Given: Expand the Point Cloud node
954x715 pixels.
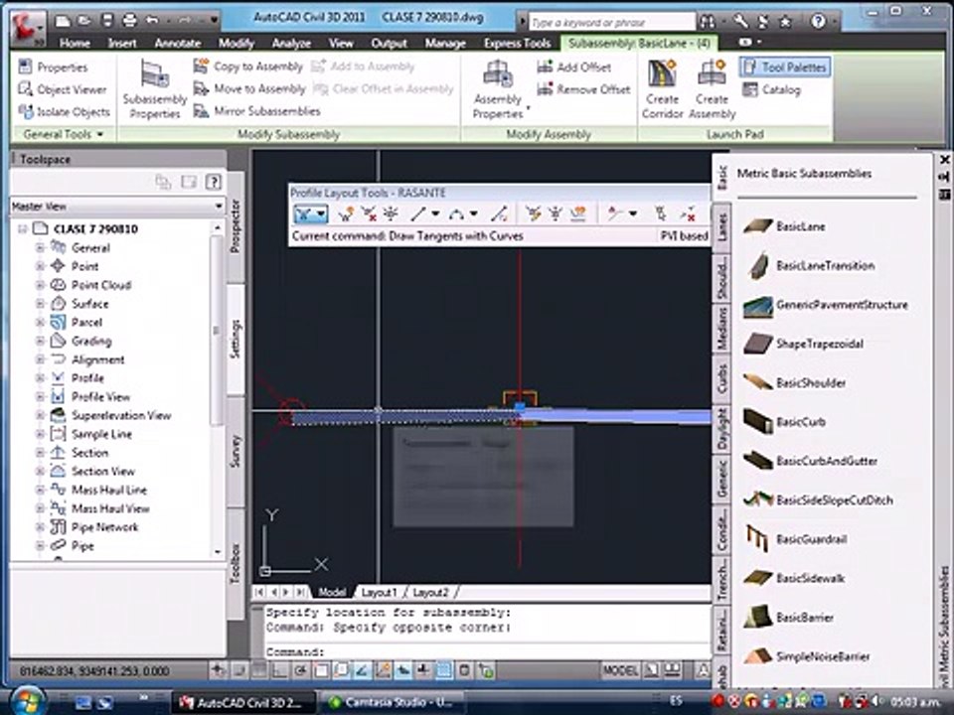Looking at the screenshot, I should 40,285.
